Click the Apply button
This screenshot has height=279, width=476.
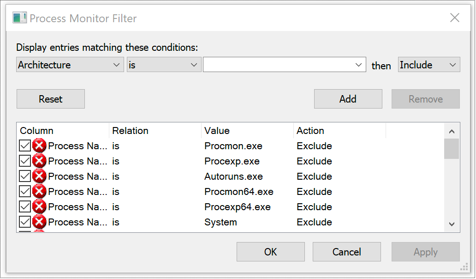point(426,252)
